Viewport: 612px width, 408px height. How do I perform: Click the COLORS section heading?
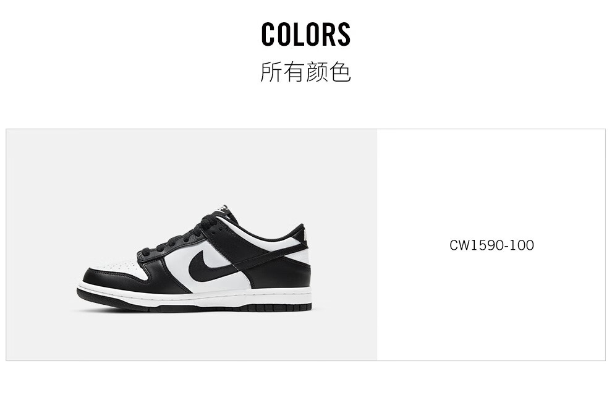click(x=305, y=34)
